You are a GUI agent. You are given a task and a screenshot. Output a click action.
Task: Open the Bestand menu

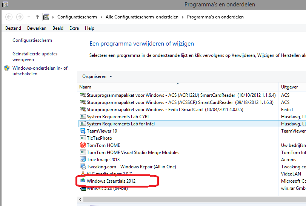[13, 28]
